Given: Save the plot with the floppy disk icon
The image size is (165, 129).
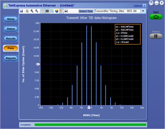Looking at the screenshot, I should pos(21,11).
